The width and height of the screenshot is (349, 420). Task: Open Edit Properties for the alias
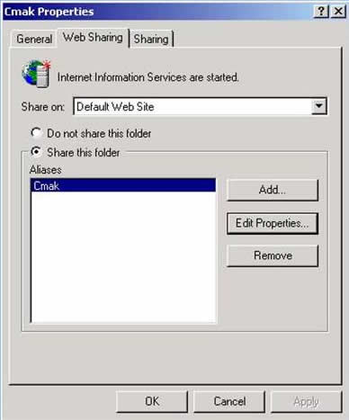273,223
